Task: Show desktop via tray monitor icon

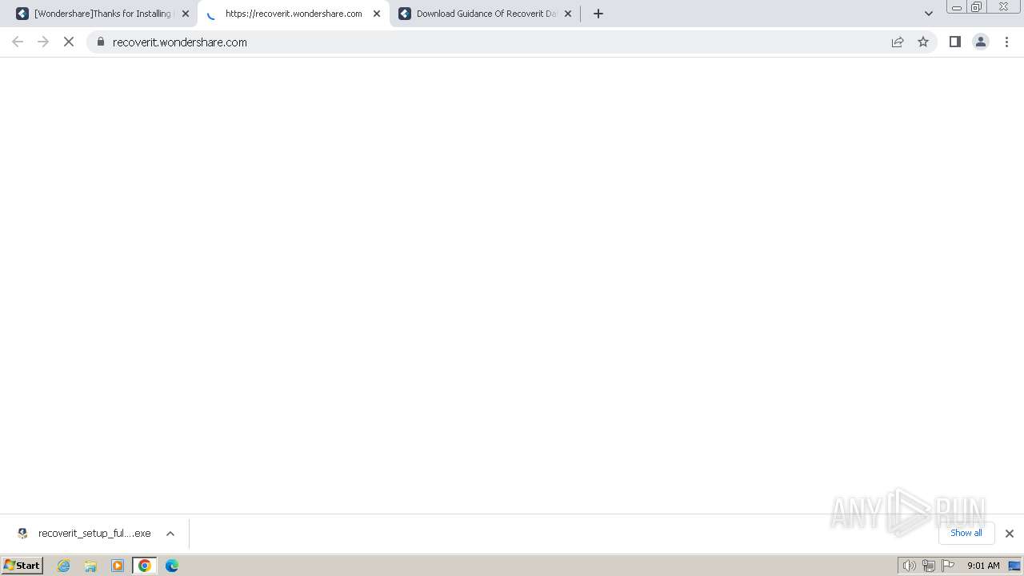Action: 1014,566
